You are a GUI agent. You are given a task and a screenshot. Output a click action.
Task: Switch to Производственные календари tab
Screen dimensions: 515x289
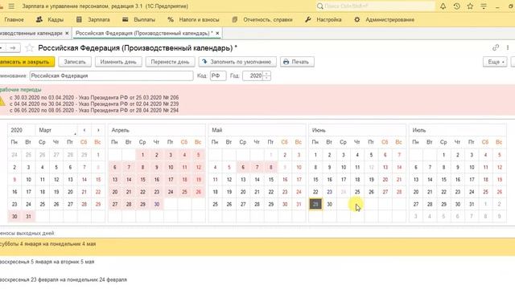[x=31, y=33]
